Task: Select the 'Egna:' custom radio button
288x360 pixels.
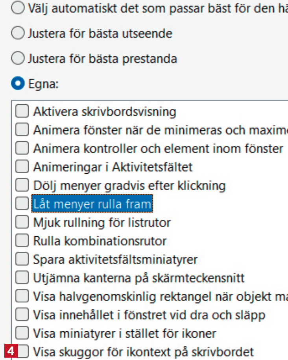Action: pos(18,84)
